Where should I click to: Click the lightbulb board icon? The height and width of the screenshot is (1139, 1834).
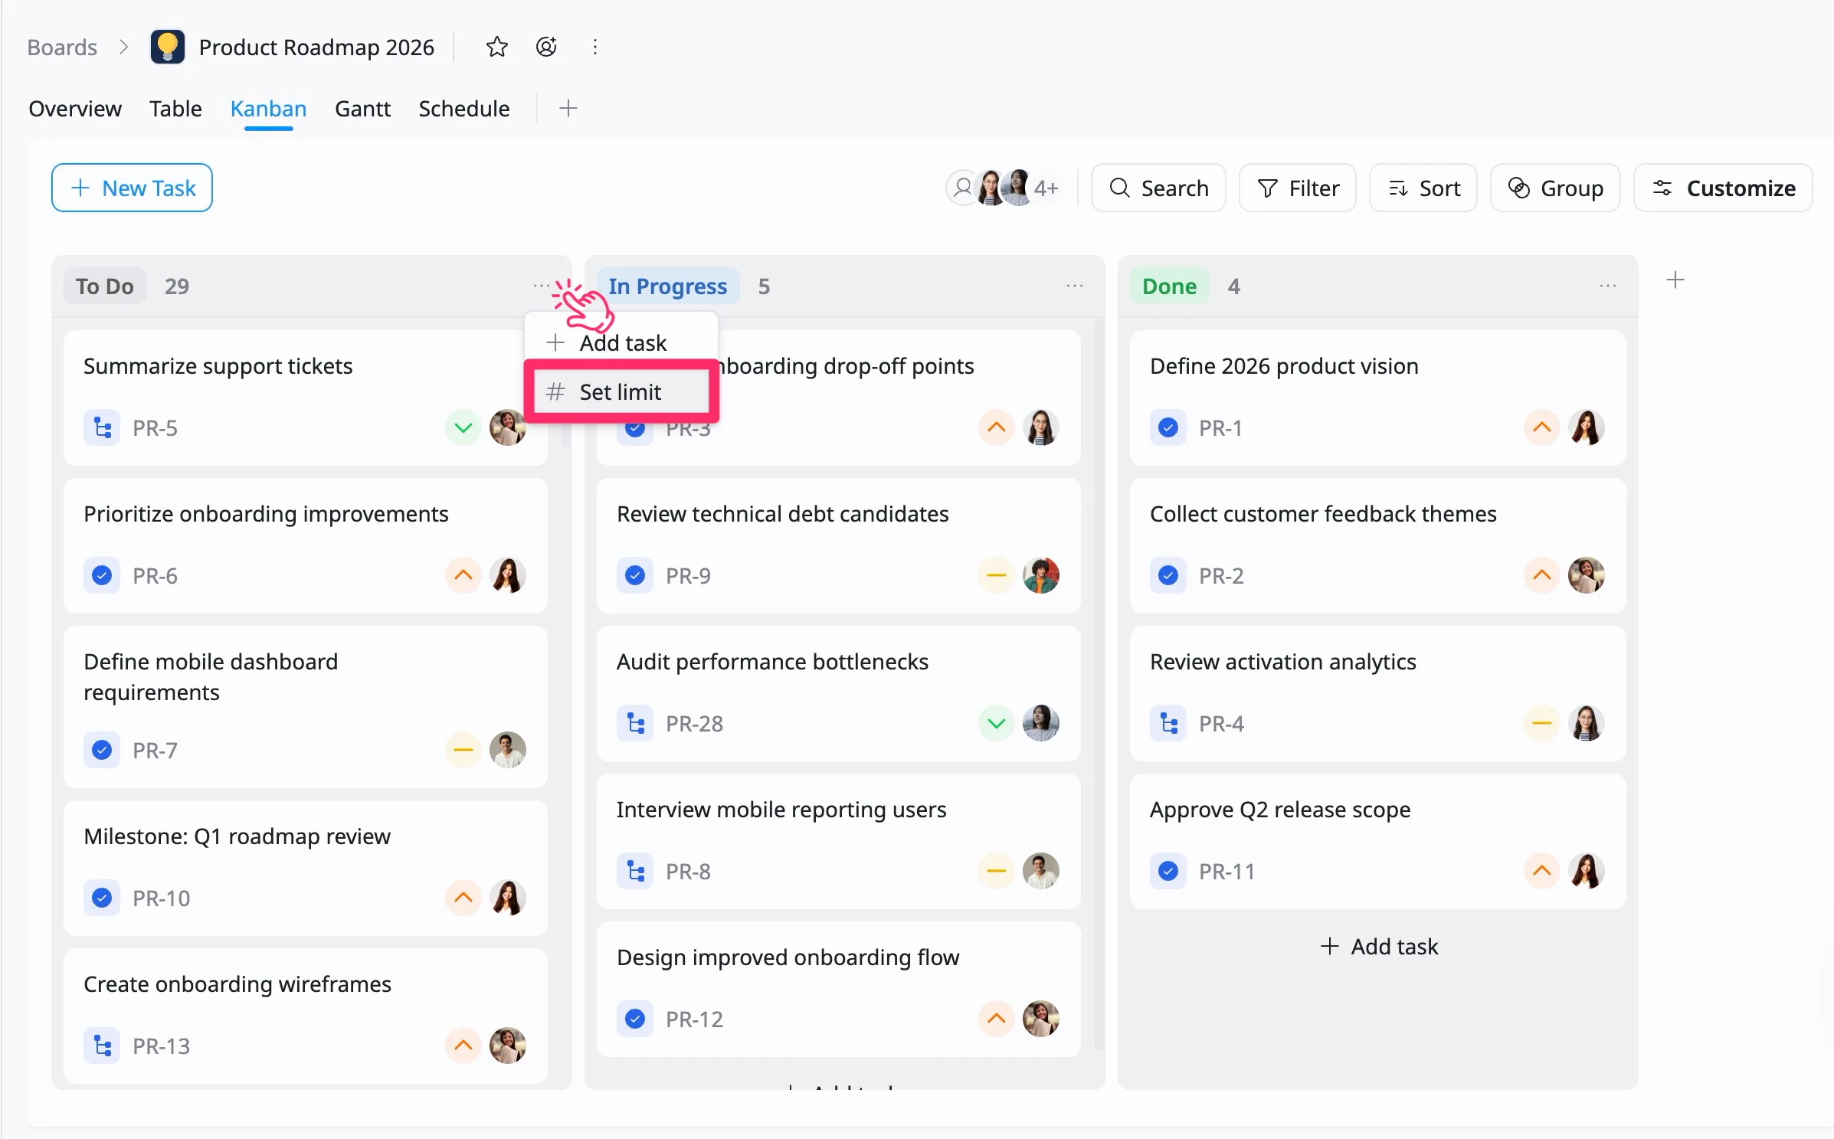click(168, 47)
